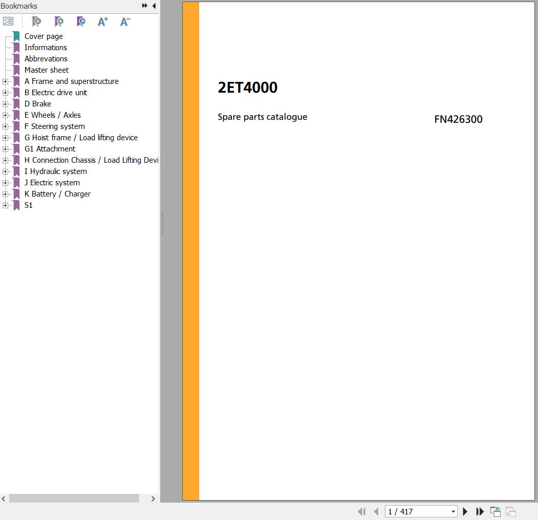Viewport: 538px width, 520px height.
Task: Select the G1 Attachment bookmark label
Action: pyautogui.click(x=50, y=149)
